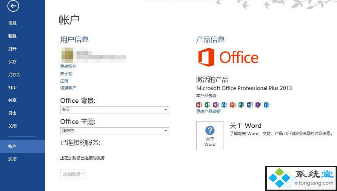Select 新建 in the backstage menu
This screenshot has width=337, height=191.
(x=12, y=36)
